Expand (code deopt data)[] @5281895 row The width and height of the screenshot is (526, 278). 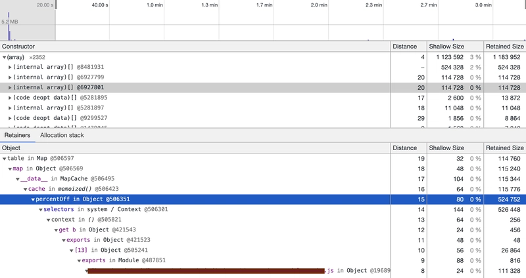[x=10, y=98]
